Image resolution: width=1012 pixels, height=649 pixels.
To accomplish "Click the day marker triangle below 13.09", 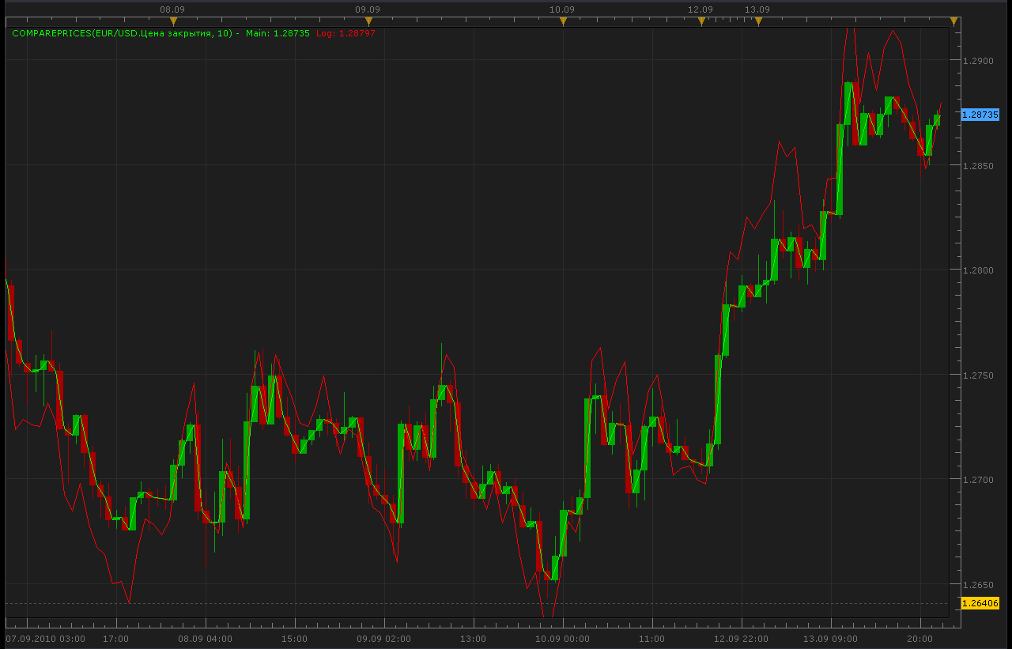I will pos(758,22).
